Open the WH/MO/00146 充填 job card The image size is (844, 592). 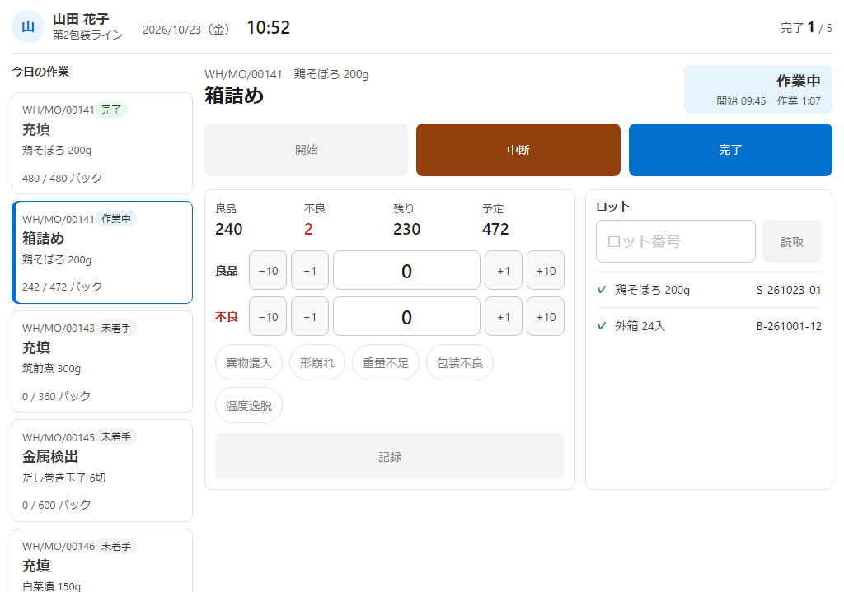[x=102, y=561]
